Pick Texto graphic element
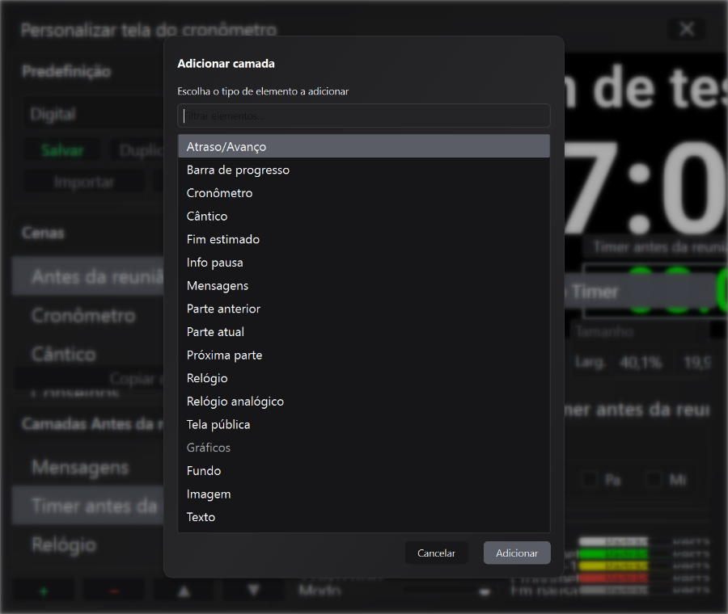Screen dimensions: 728x614 (x=363, y=517)
